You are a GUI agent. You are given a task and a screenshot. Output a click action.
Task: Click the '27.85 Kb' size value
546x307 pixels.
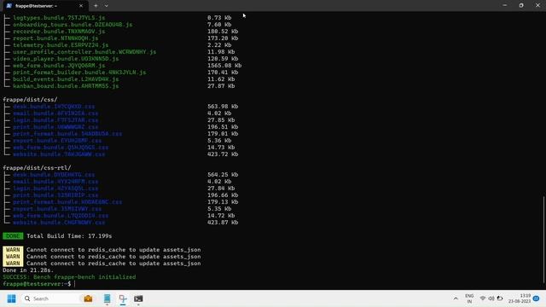[x=221, y=120]
